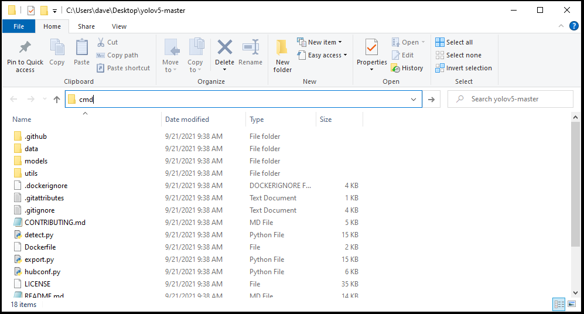Open the File tab
This screenshot has height=314, width=584.
(x=19, y=26)
